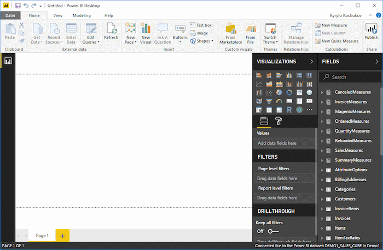
Task: Collapse the Visualizations pane
Action: [311, 62]
